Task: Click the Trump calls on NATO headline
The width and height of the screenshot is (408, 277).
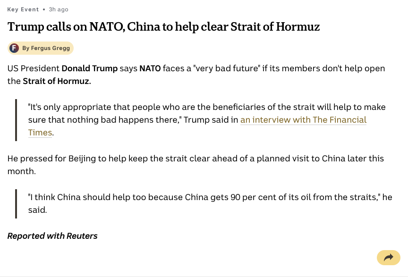Action: pyautogui.click(x=163, y=27)
